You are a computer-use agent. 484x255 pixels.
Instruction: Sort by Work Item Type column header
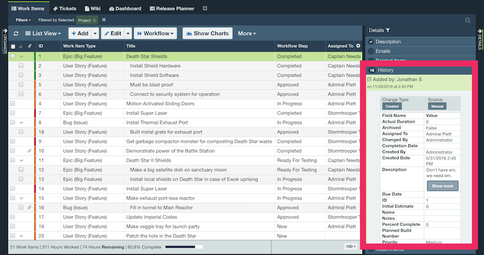pos(79,46)
